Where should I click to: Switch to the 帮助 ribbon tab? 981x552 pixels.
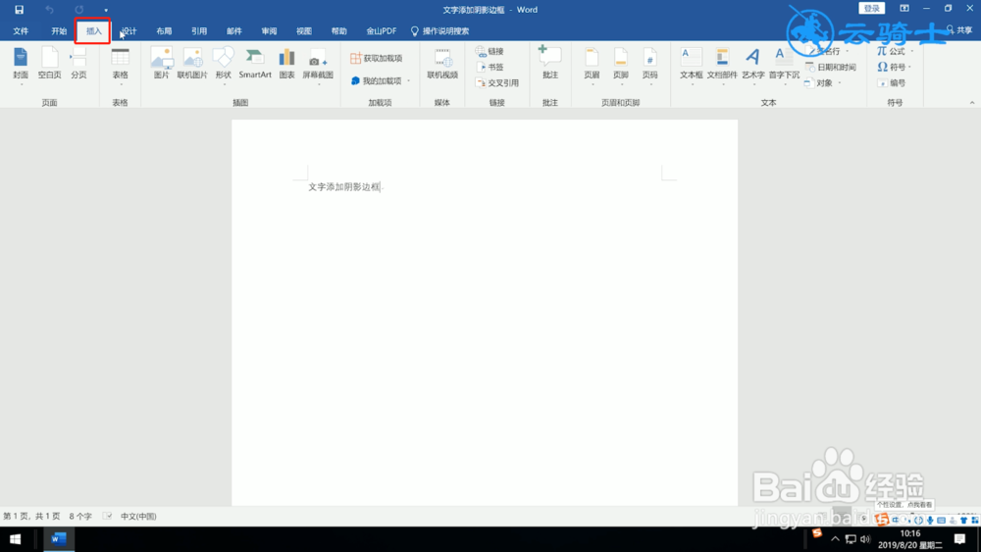click(x=339, y=30)
